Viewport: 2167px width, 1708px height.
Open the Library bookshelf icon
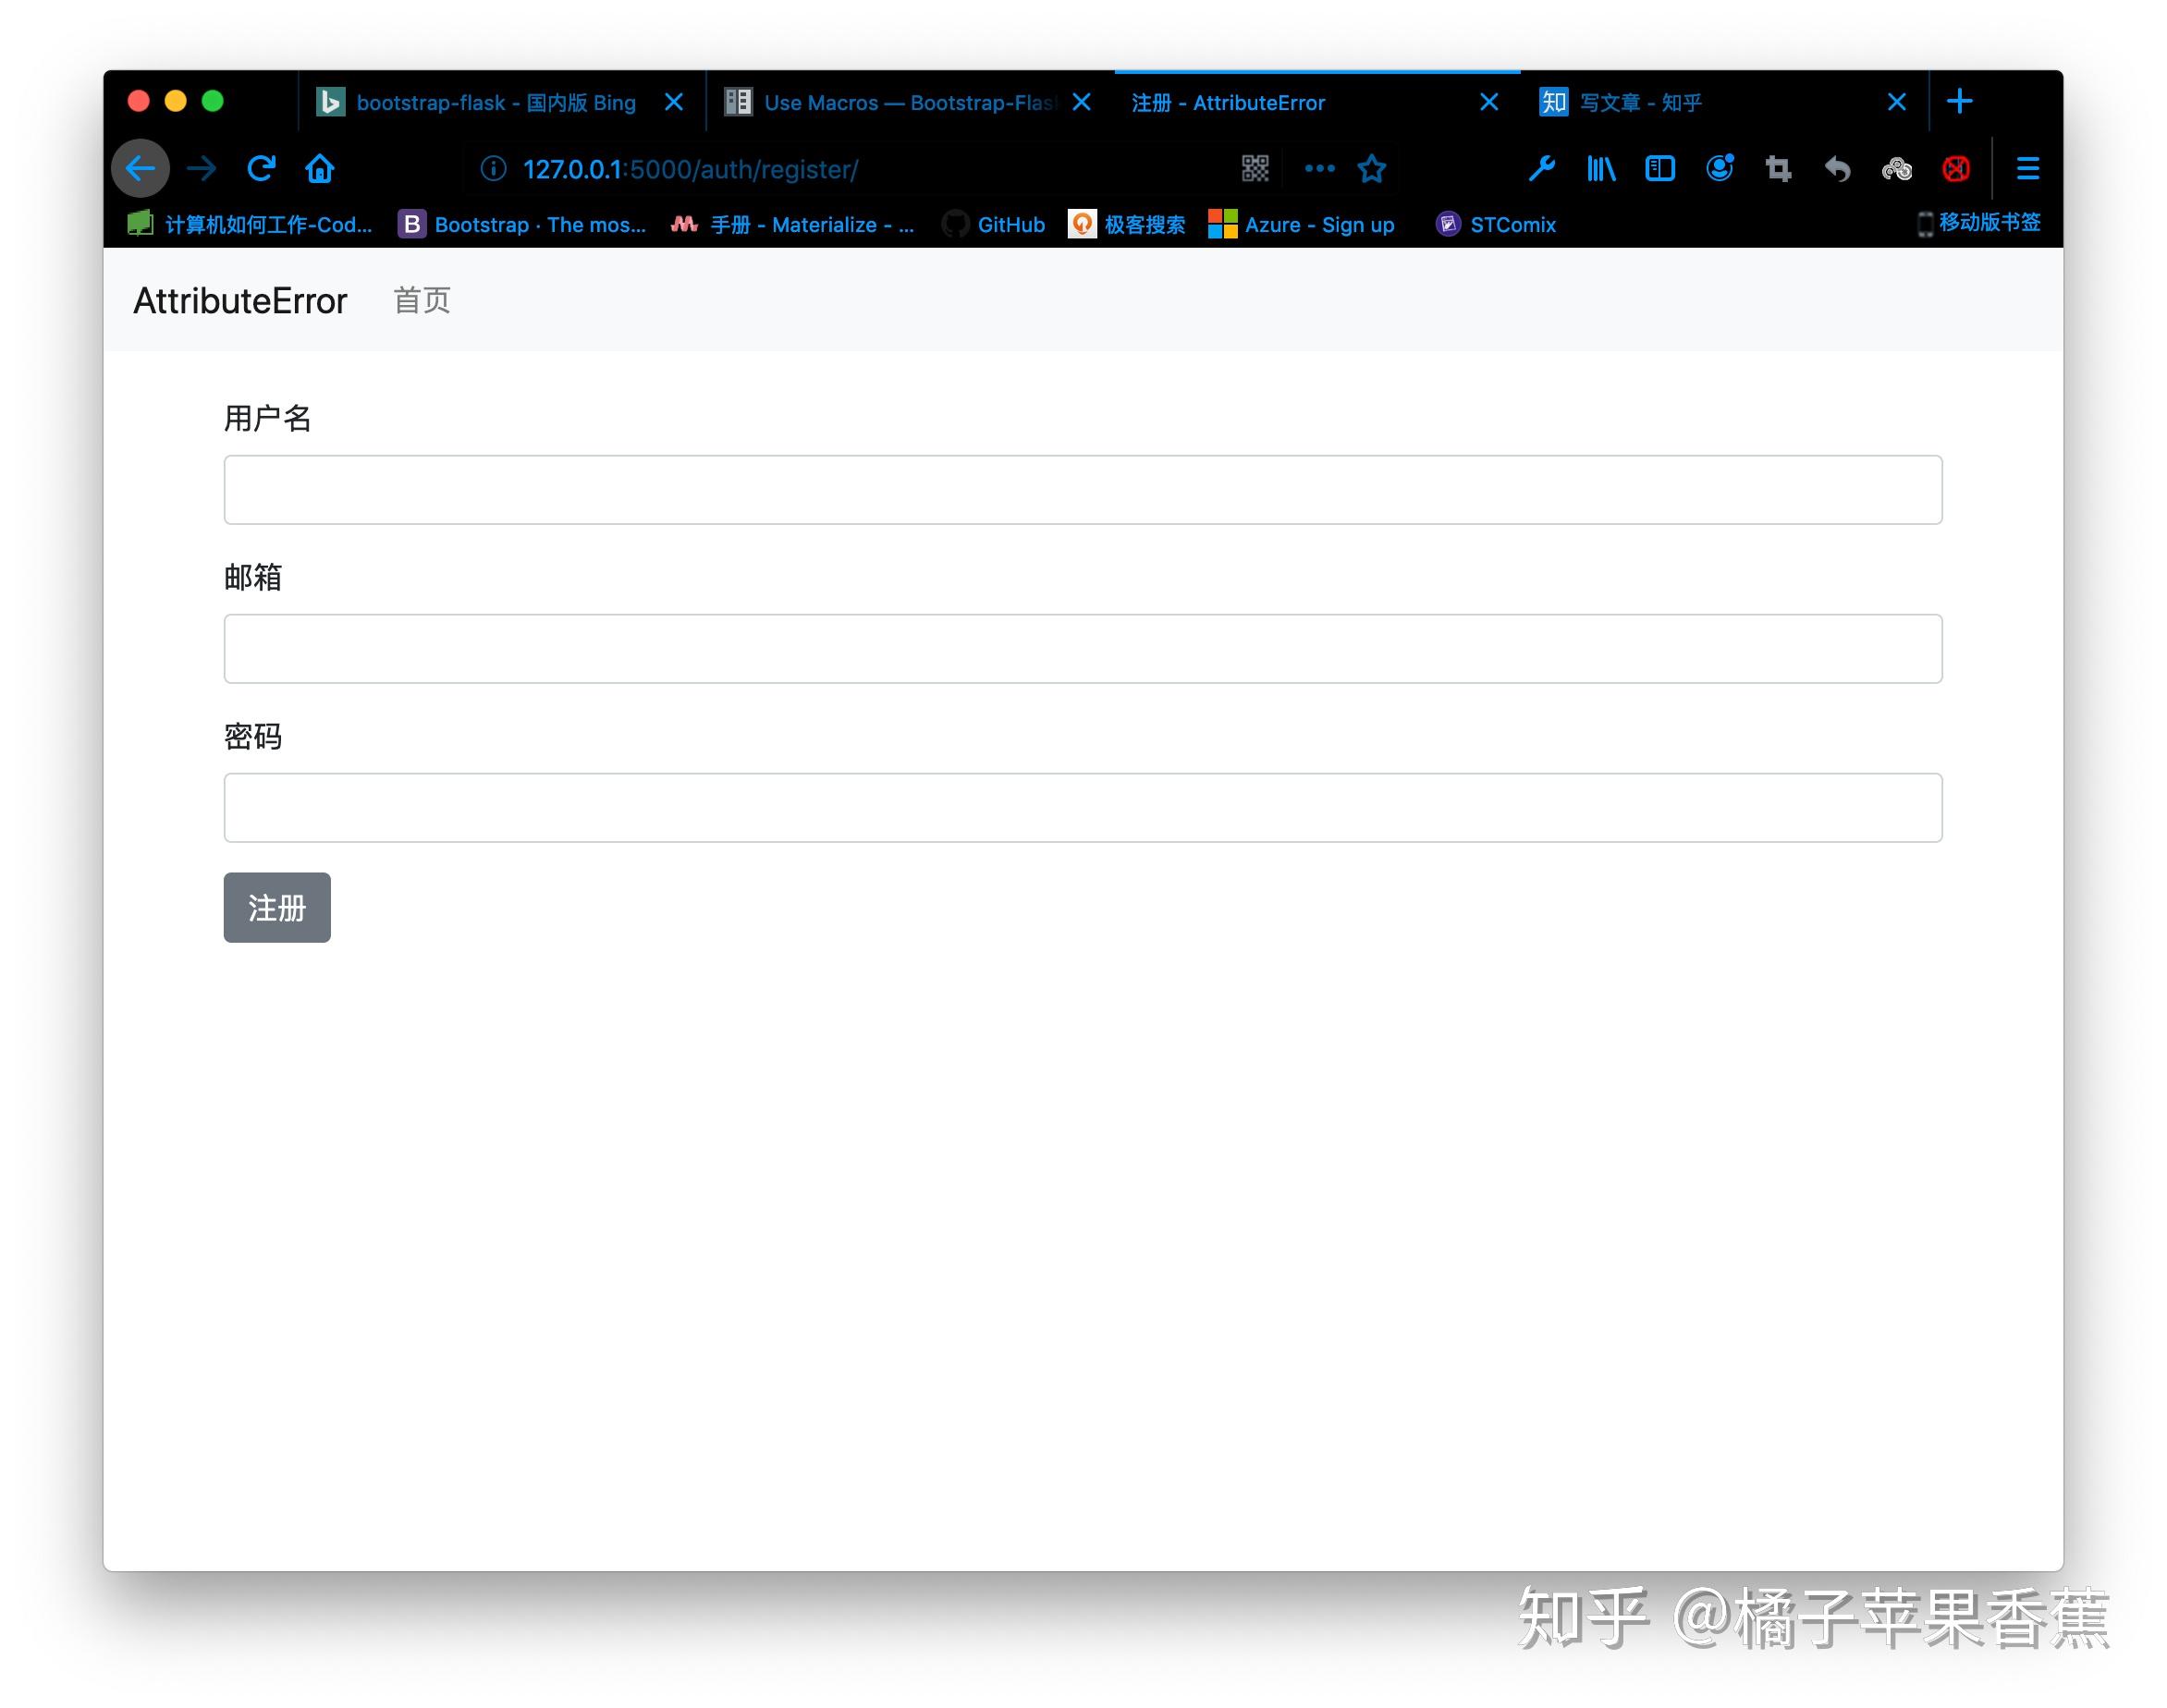click(x=1600, y=168)
